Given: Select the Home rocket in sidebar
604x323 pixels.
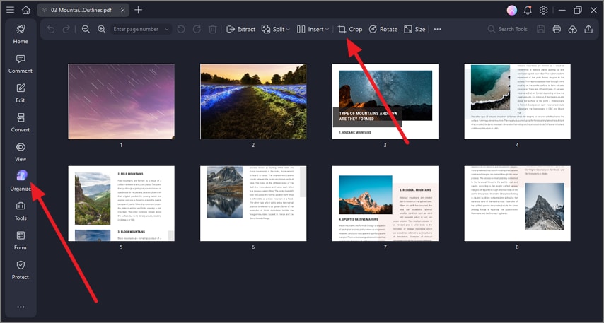Looking at the screenshot, I should point(21,34).
